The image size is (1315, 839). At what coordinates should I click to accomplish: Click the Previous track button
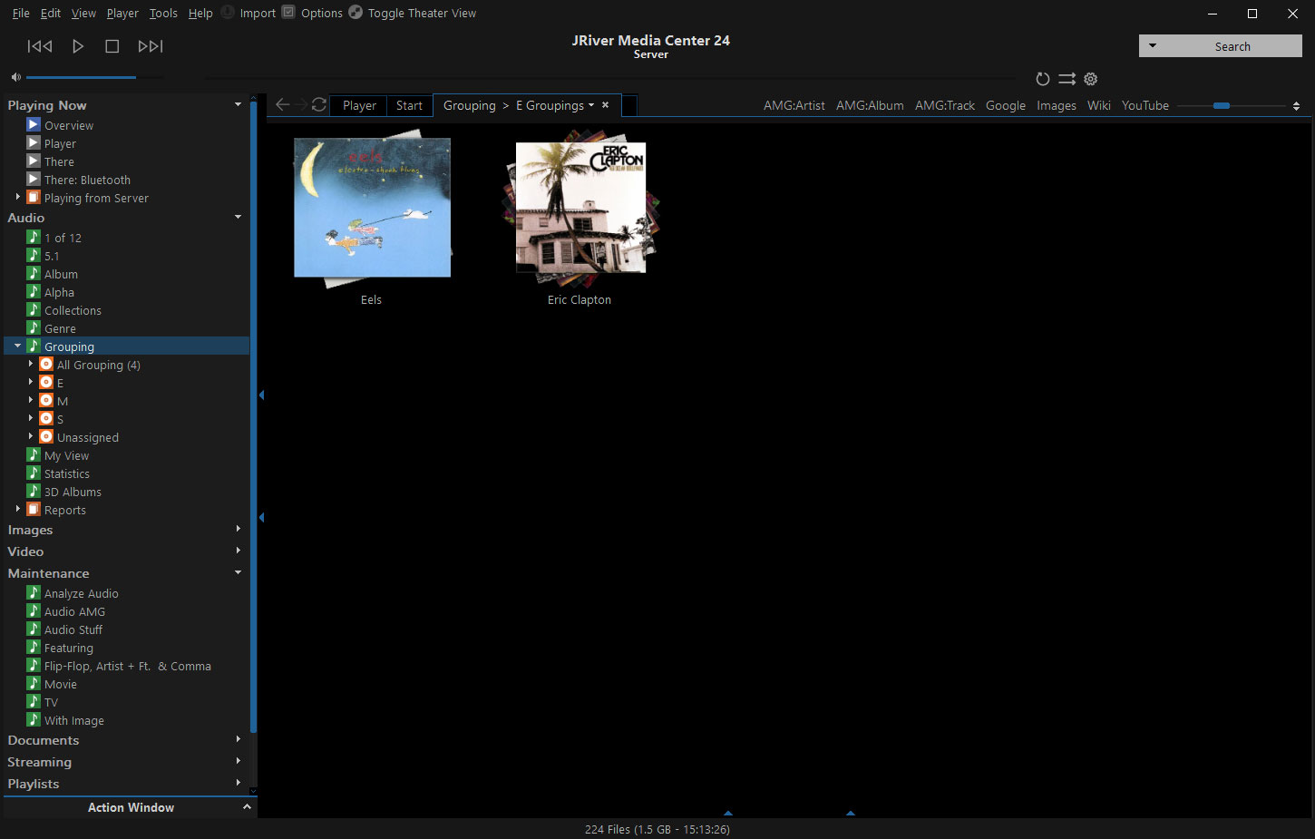[40, 46]
